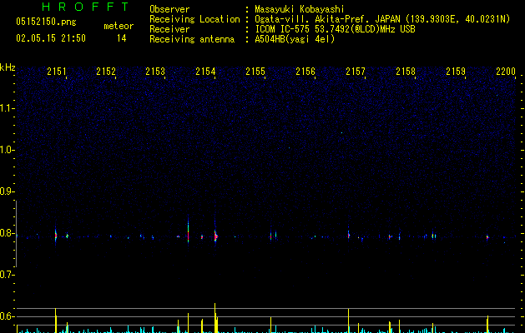Screen dimensions: 525x333
Task: Click the gray vertical frequency range bar
Action: coord(16,234)
